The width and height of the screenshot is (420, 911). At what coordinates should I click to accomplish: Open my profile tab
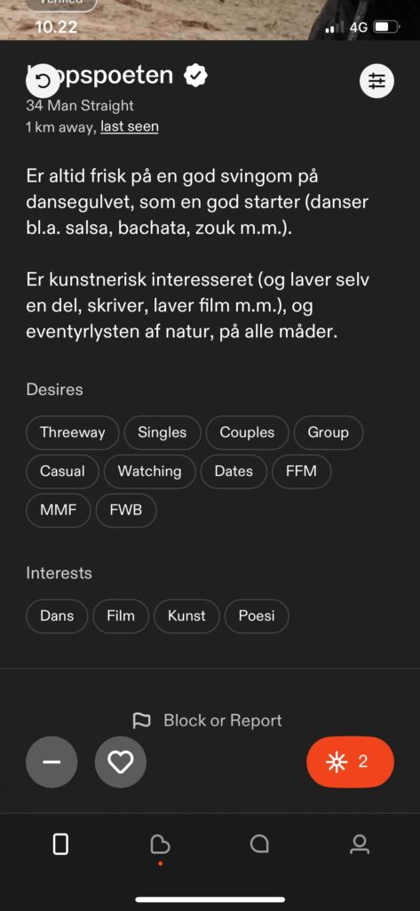pyautogui.click(x=360, y=844)
